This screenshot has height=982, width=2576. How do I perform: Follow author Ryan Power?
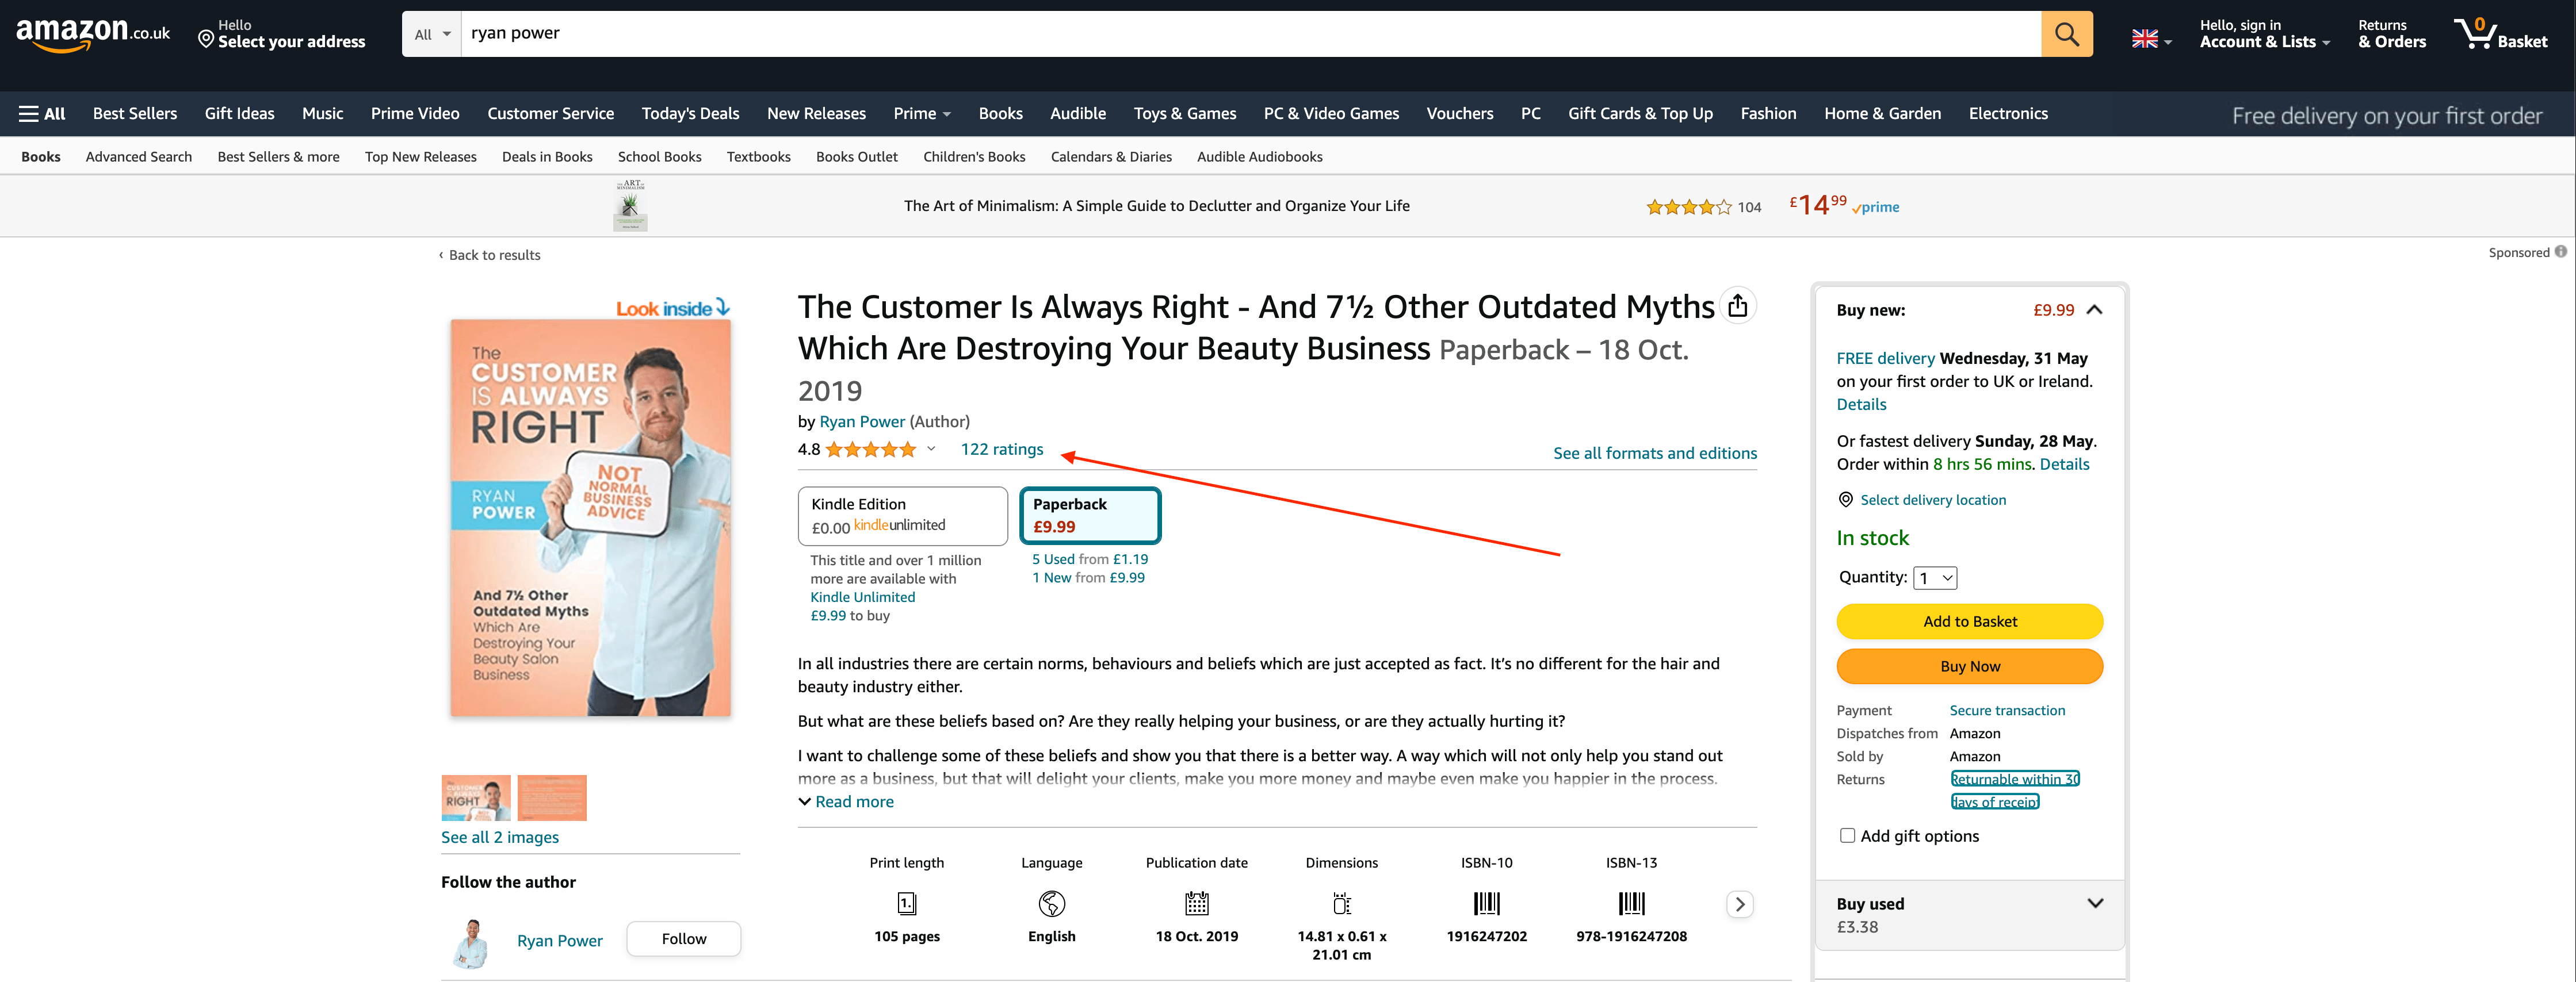pyautogui.click(x=683, y=939)
